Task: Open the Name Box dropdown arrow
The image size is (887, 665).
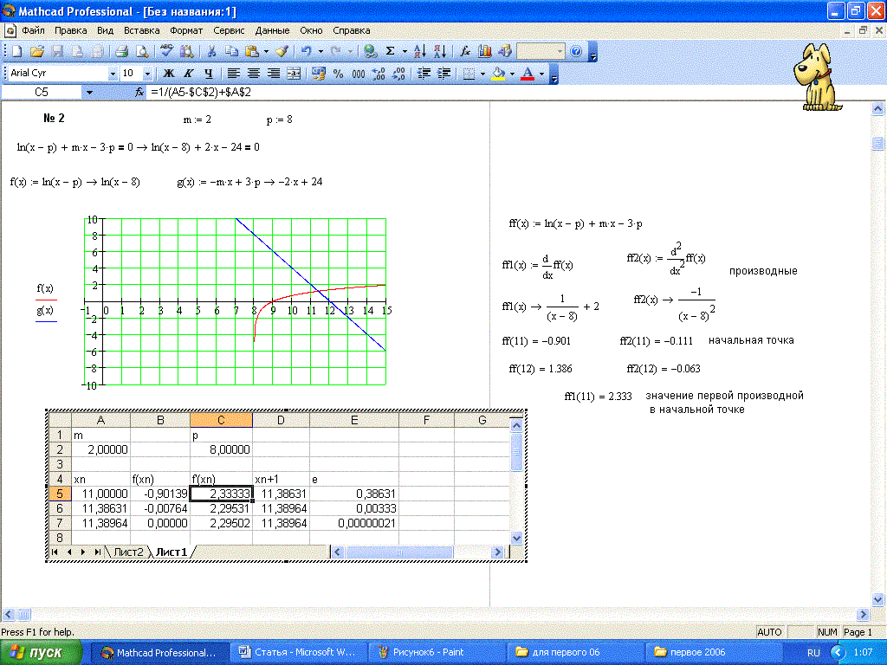Action: point(89,92)
